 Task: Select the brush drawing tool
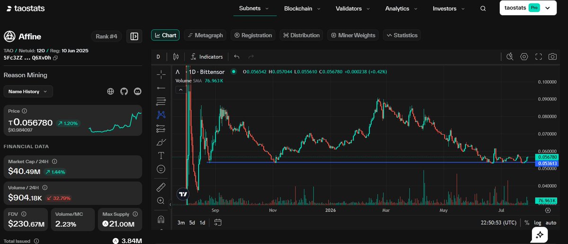(161, 142)
